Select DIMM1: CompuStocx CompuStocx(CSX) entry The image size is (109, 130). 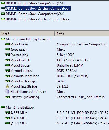(x=35, y=3)
